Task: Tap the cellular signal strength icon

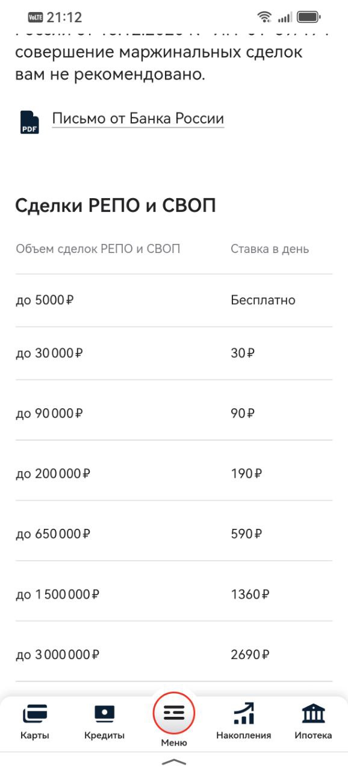Action: pos(285,17)
